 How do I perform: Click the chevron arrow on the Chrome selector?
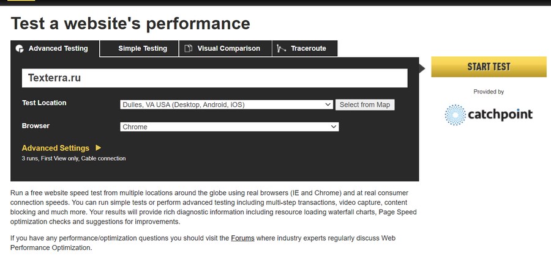pyautogui.click(x=334, y=127)
